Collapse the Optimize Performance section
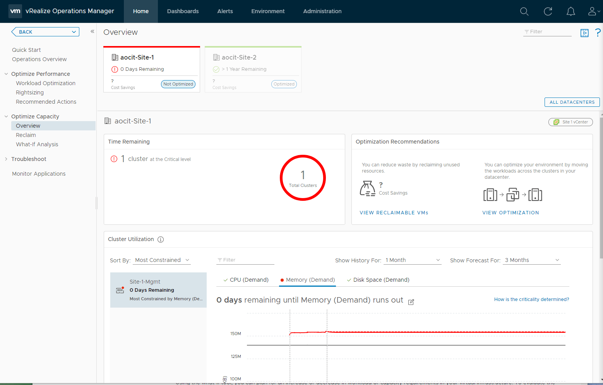603x385 pixels. (6, 74)
